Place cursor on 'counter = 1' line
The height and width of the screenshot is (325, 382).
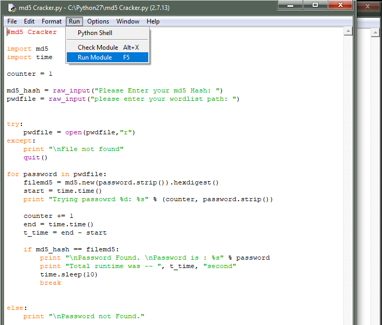coord(30,74)
